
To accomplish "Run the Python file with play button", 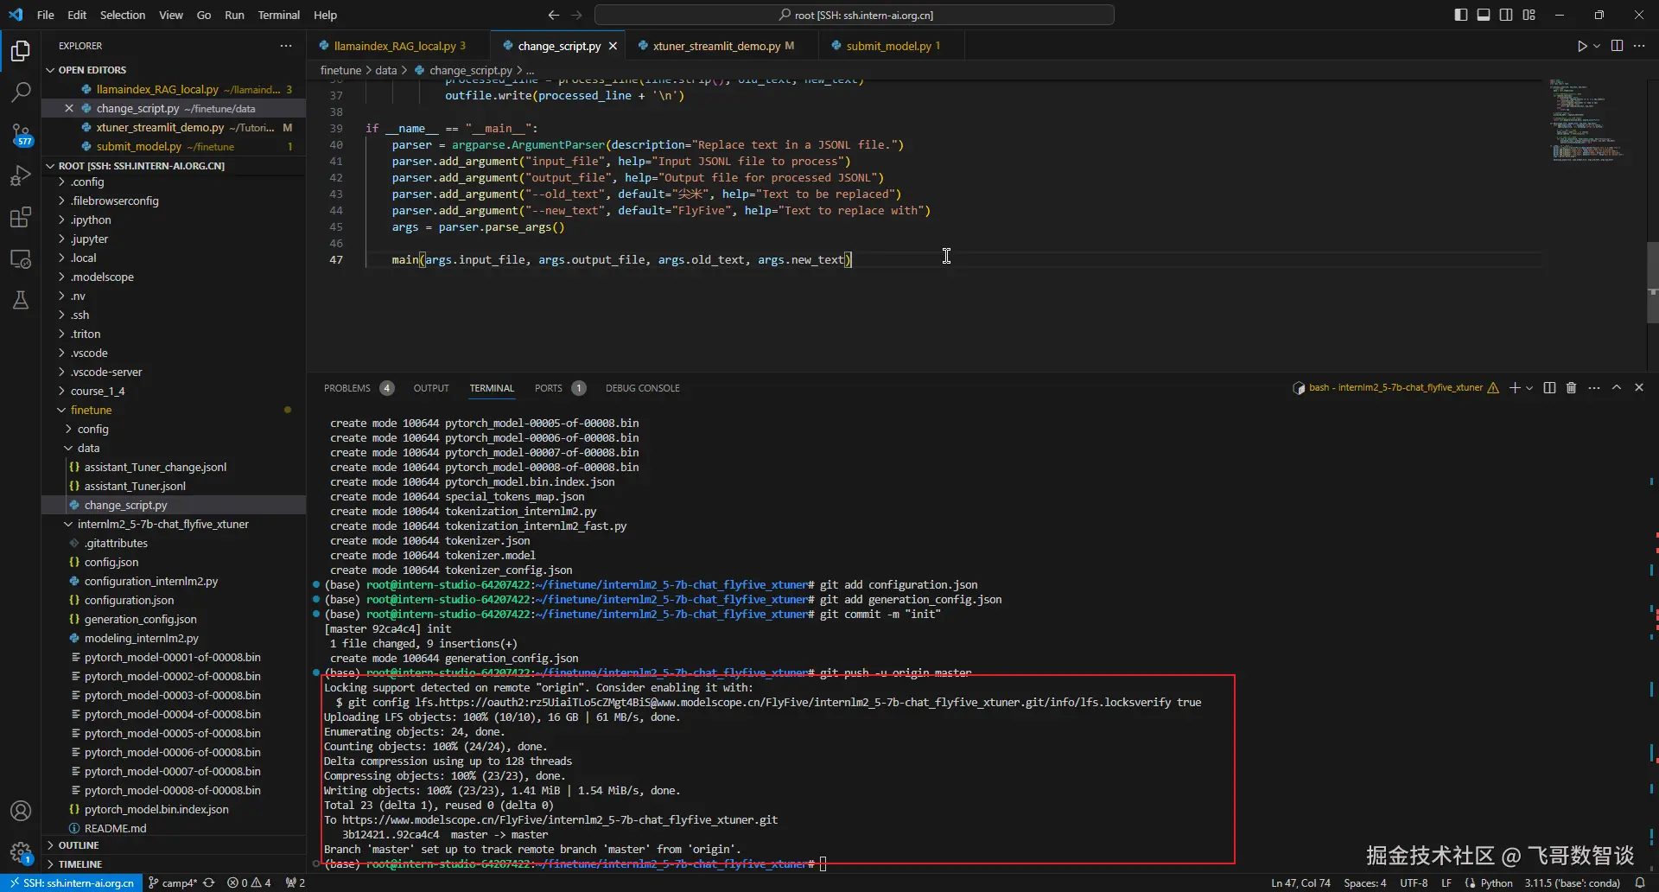I will point(1582,46).
